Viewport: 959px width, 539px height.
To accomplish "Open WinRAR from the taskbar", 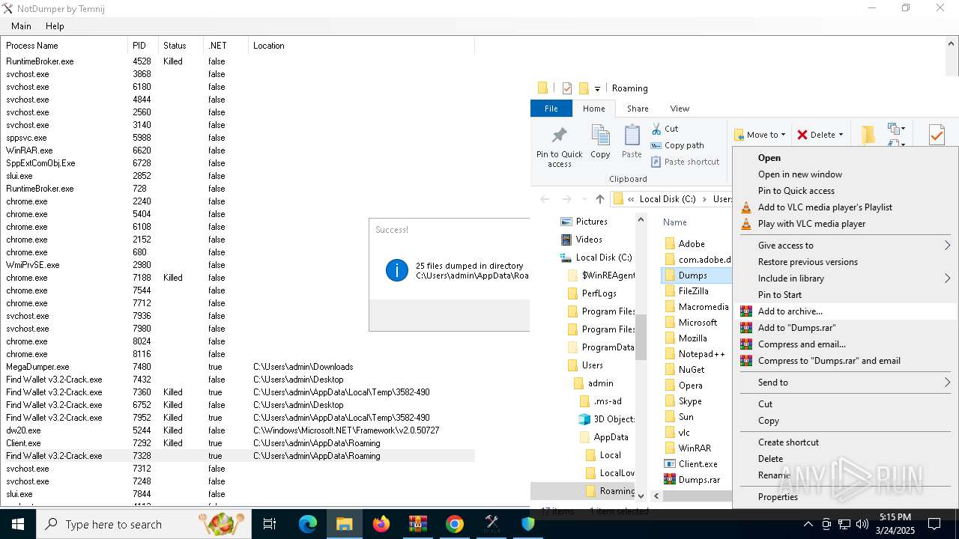I will tap(418, 524).
